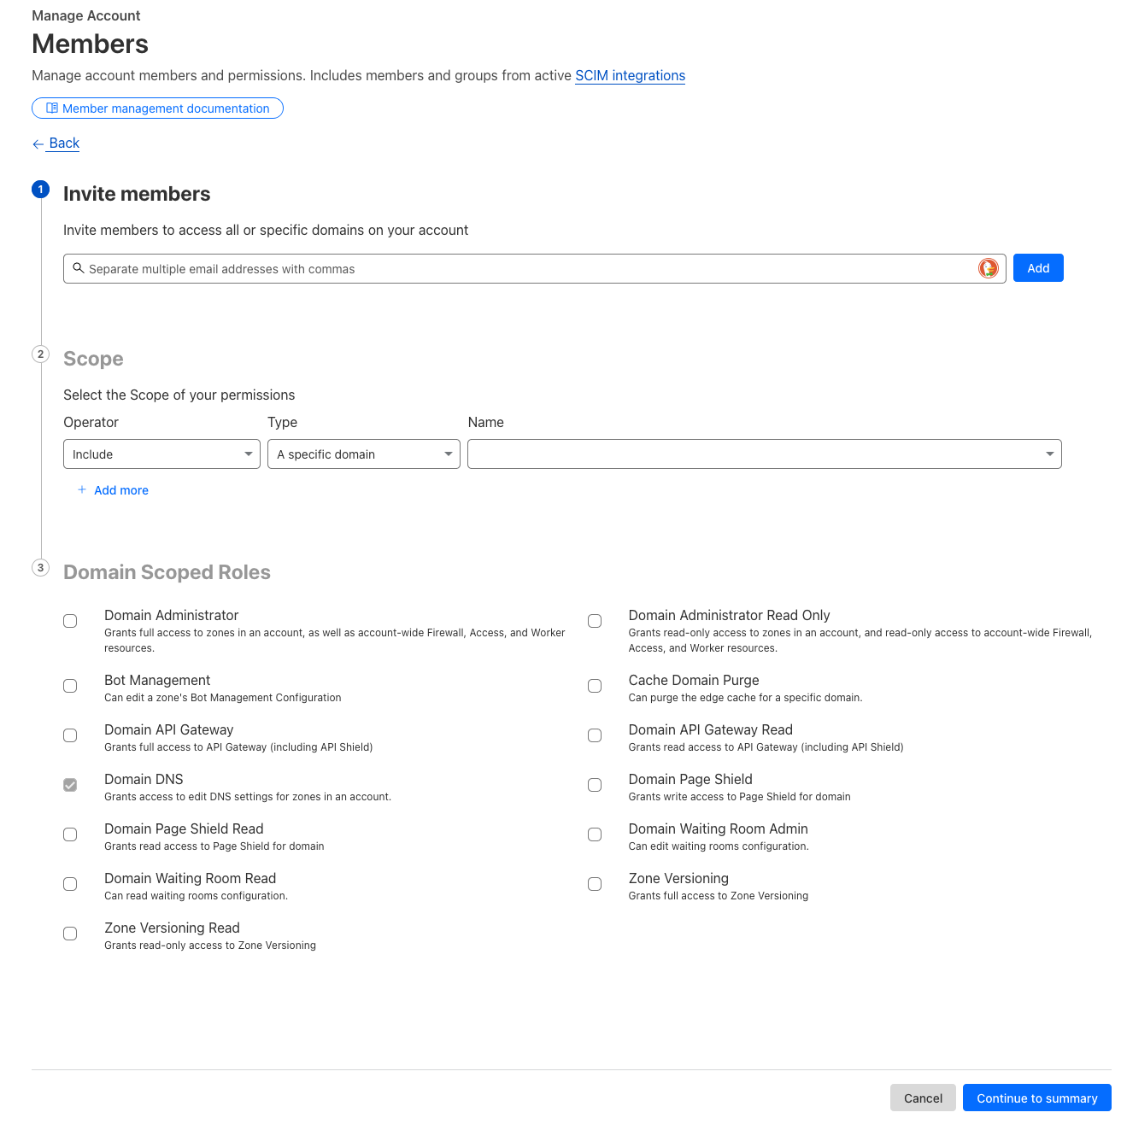This screenshot has height=1130, width=1121.
Task: Check the Cache Domain Purge role
Action: click(x=595, y=686)
